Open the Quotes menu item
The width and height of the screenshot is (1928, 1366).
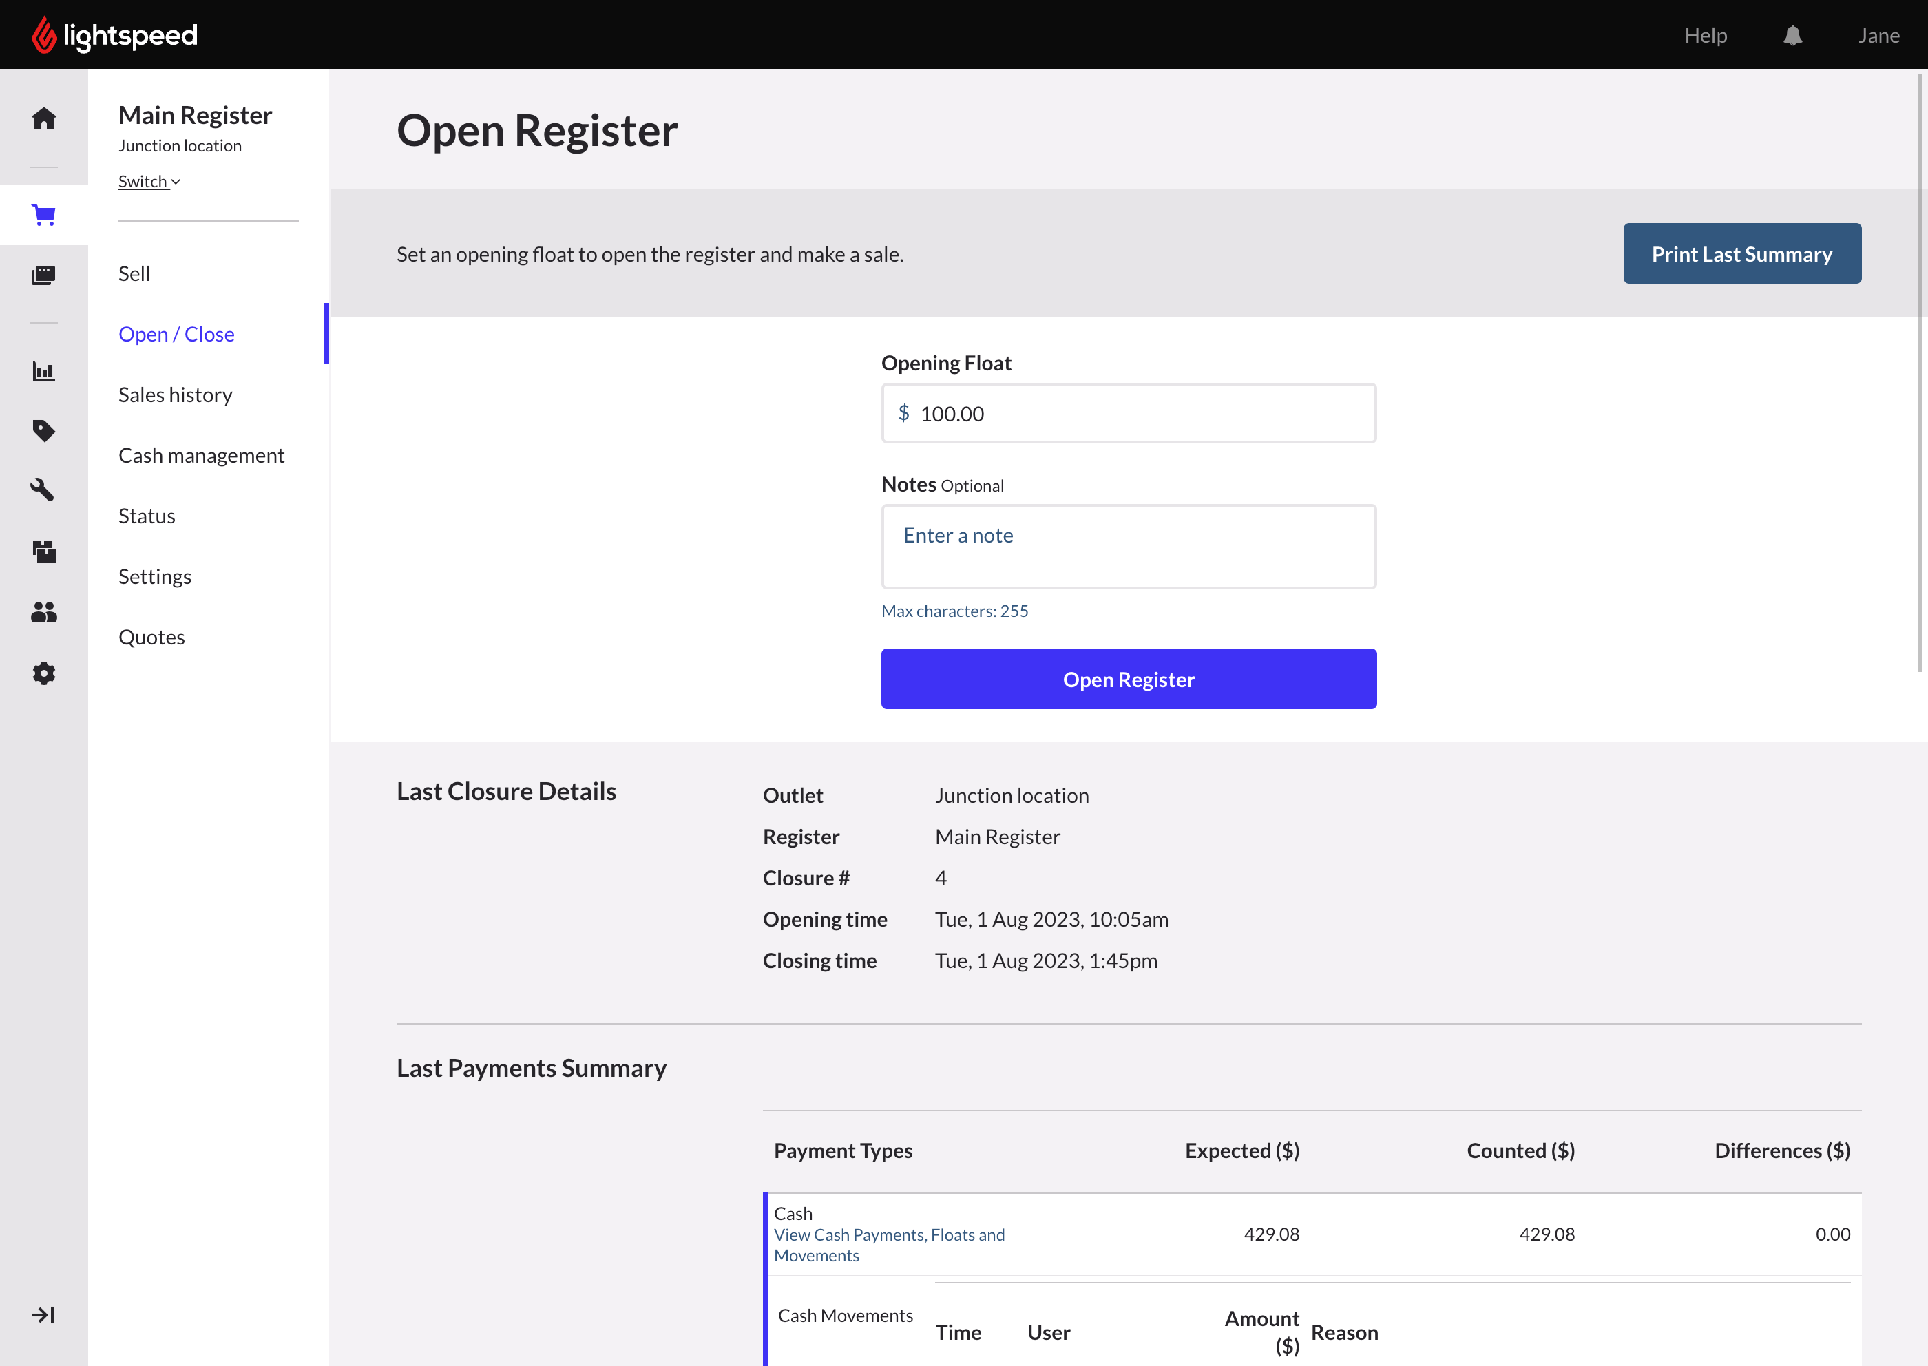(x=151, y=637)
